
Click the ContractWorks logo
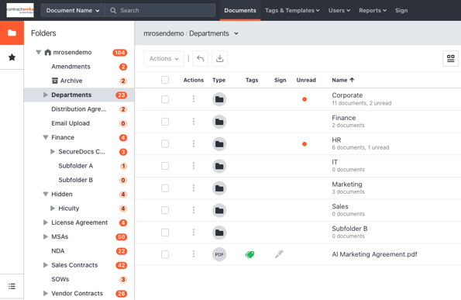pos(20,10)
